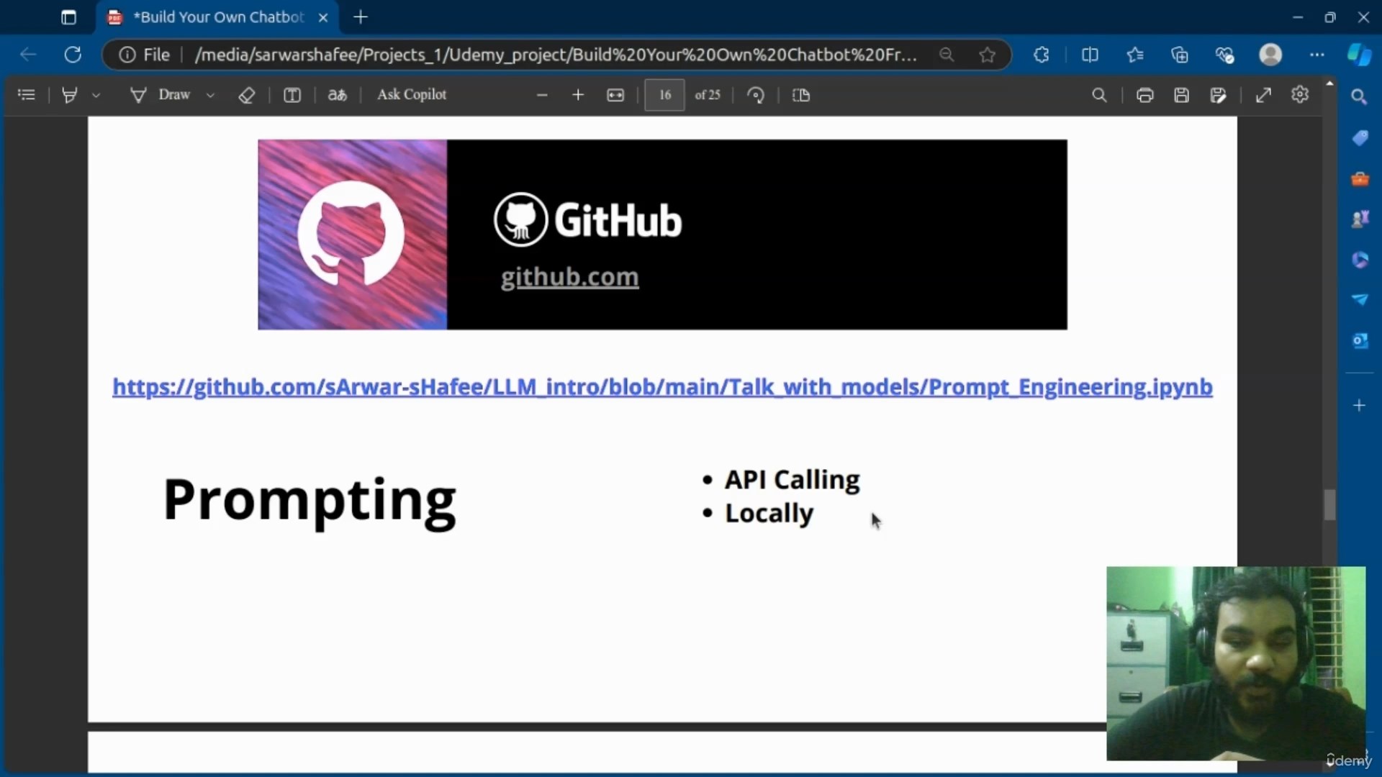
Task: Click the Read aloud icon
Action: click(x=337, y=95)
